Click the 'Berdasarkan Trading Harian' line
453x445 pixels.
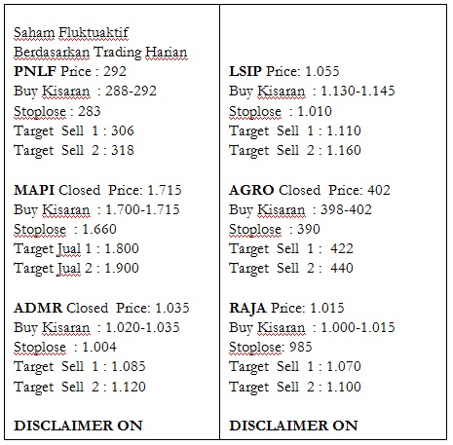(x=100, y=53)
